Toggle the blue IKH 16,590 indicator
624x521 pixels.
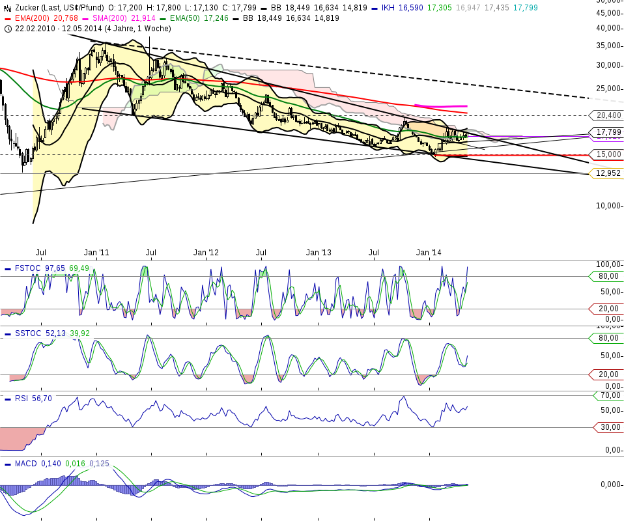[x=374, y=8]
